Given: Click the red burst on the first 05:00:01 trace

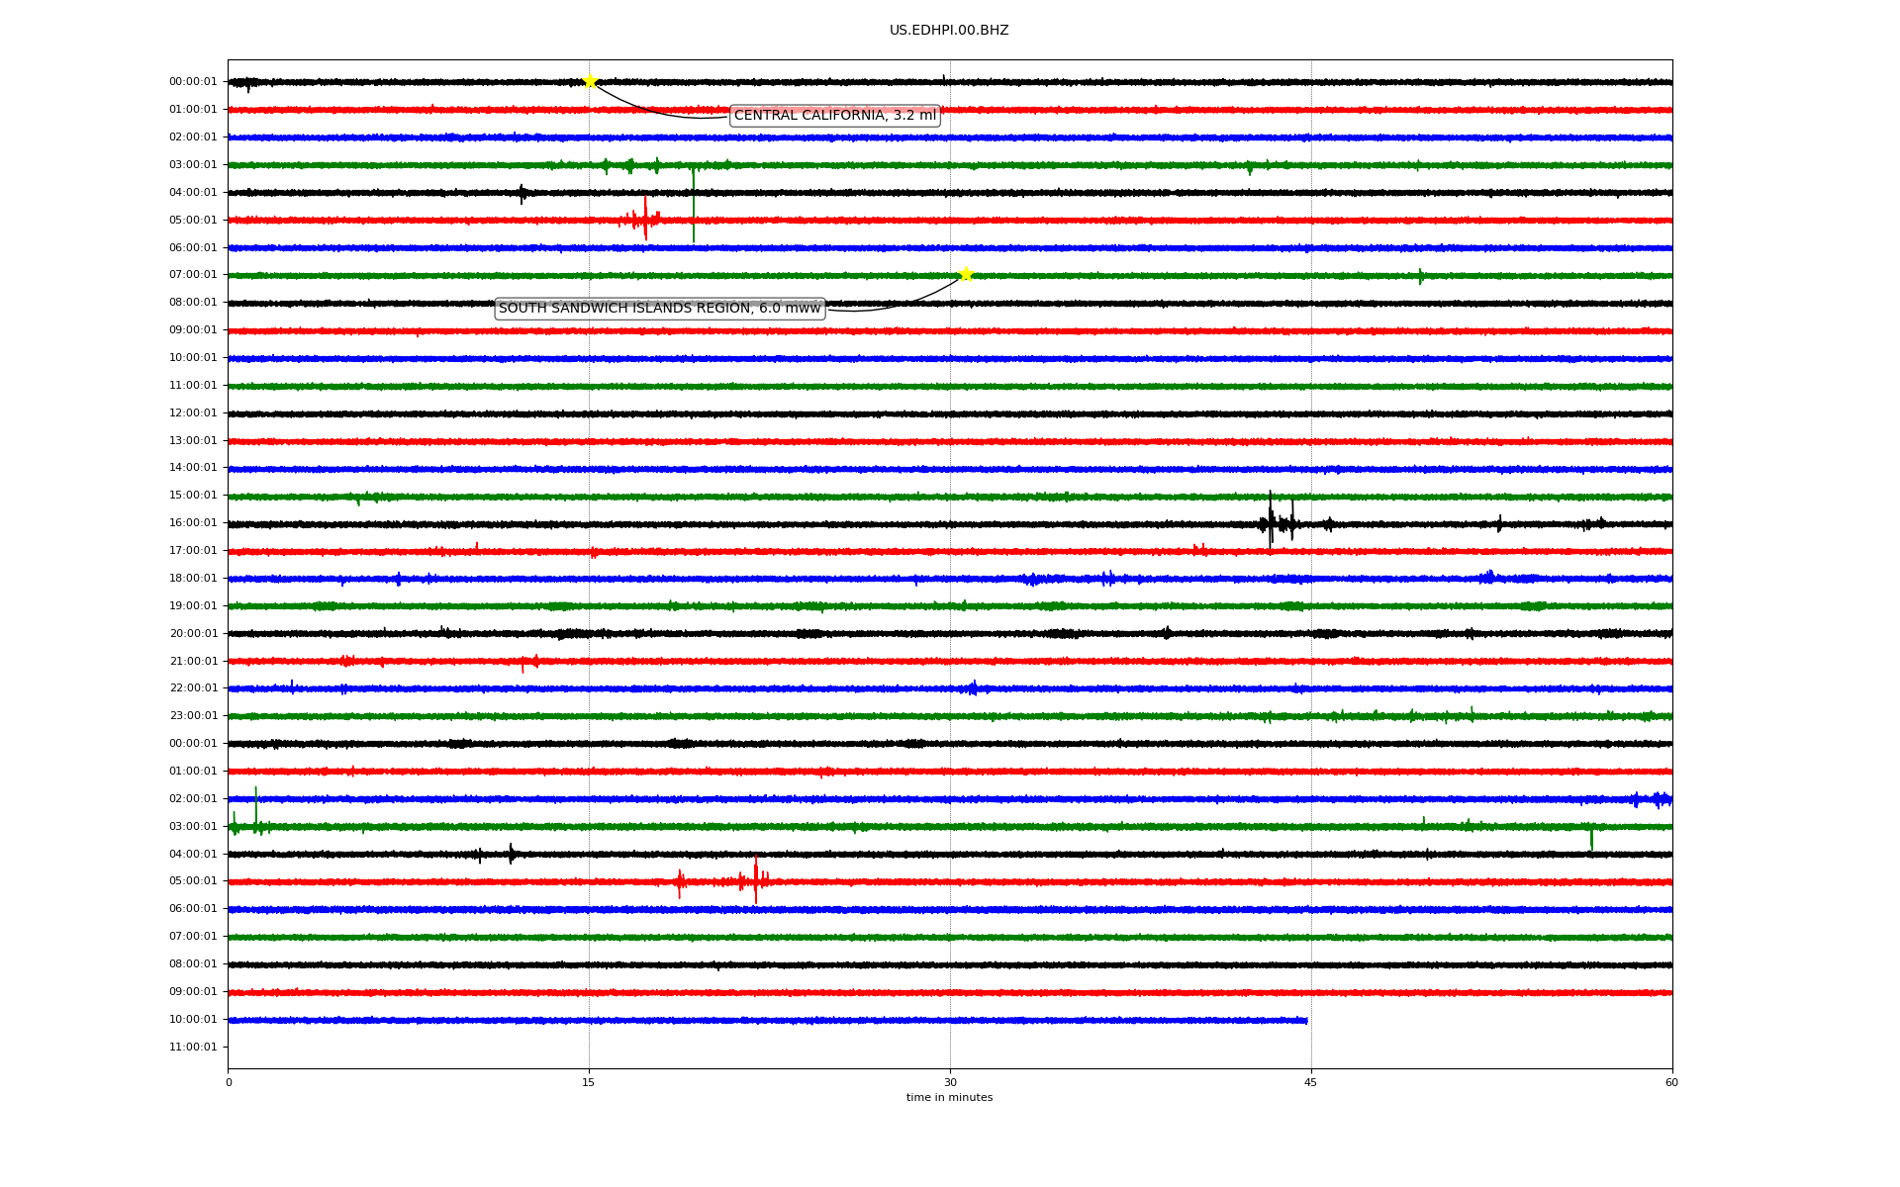Looking at the screenshot, I should pyautogui.click(x=644, y=219).
